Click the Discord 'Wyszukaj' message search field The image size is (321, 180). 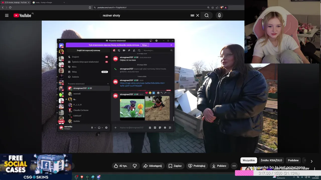tap(158, 50)
